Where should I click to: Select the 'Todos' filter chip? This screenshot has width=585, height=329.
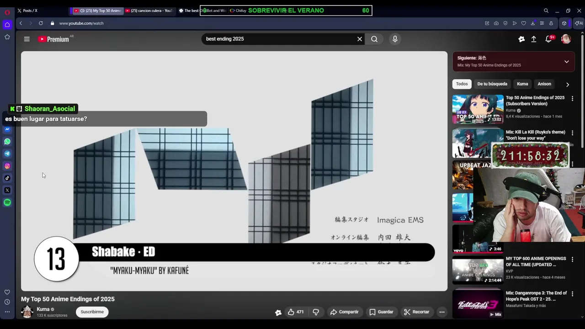click(462, 84)
